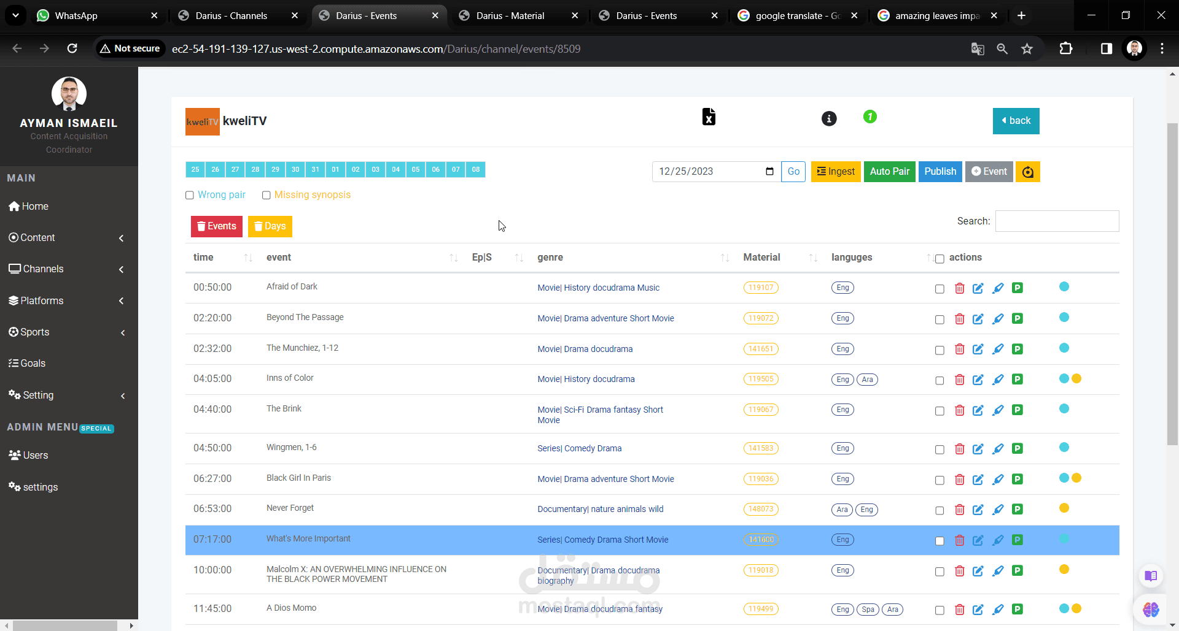1179x631 pixels.
Task: Check the box for Beyond The Passage row
Action: [940, 319]
